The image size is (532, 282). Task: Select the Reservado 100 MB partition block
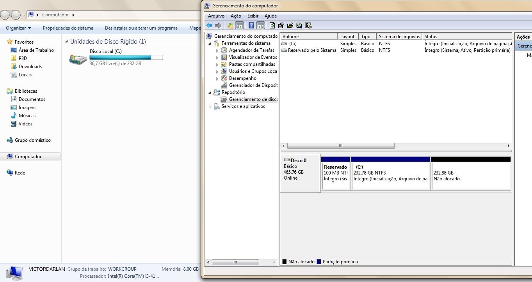(x=335, y=173)
